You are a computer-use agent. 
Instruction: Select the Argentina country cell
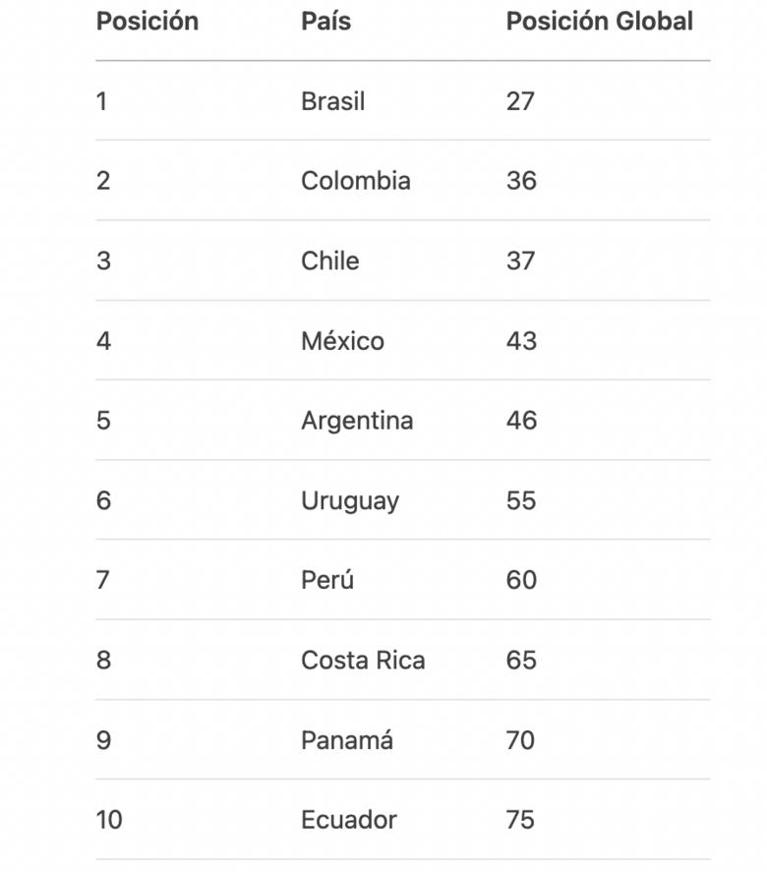[x=357, y=421]
